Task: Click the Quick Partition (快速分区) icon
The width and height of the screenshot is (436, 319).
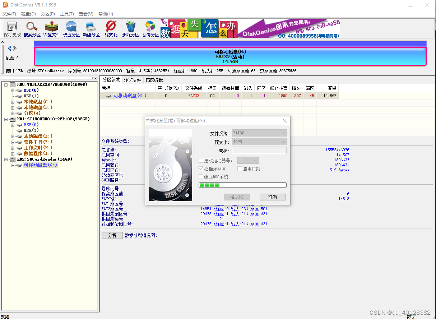Action: (71, 29)
